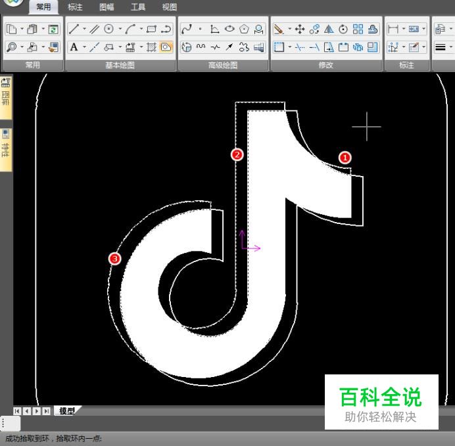
Task: Click the highlighted Fill tool icon
Action: (166, 47)
